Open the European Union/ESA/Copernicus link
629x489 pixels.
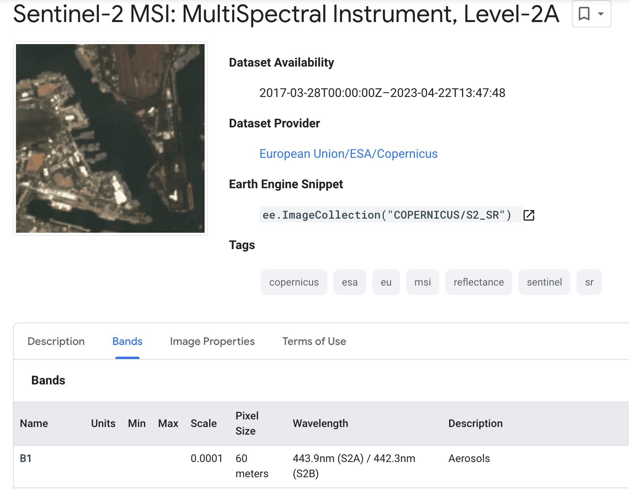(348, 154)
